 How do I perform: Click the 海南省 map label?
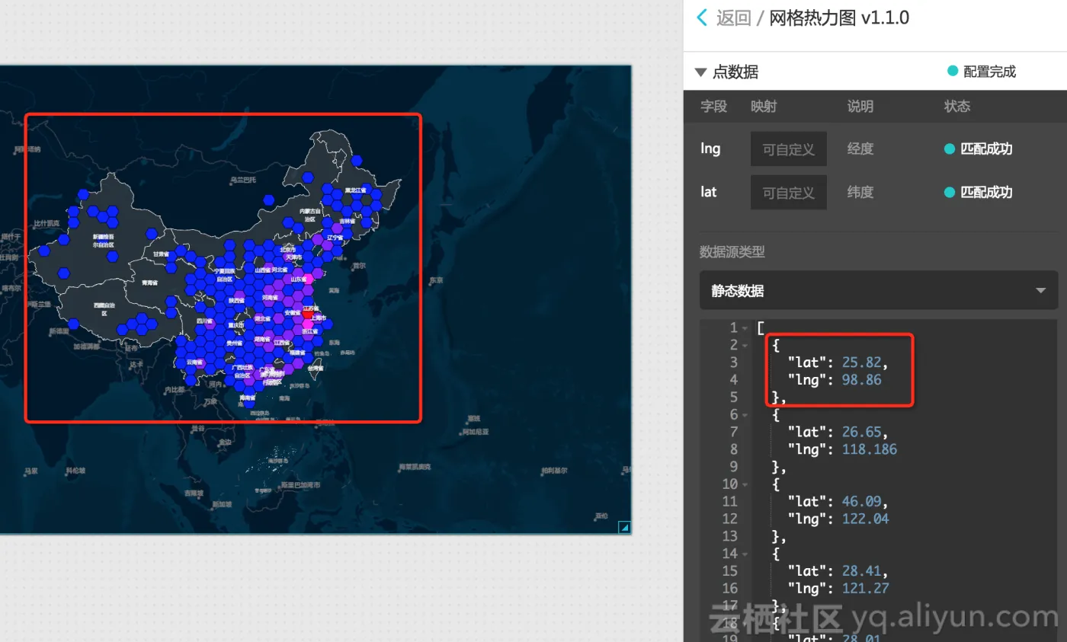(x=247, y=398)
